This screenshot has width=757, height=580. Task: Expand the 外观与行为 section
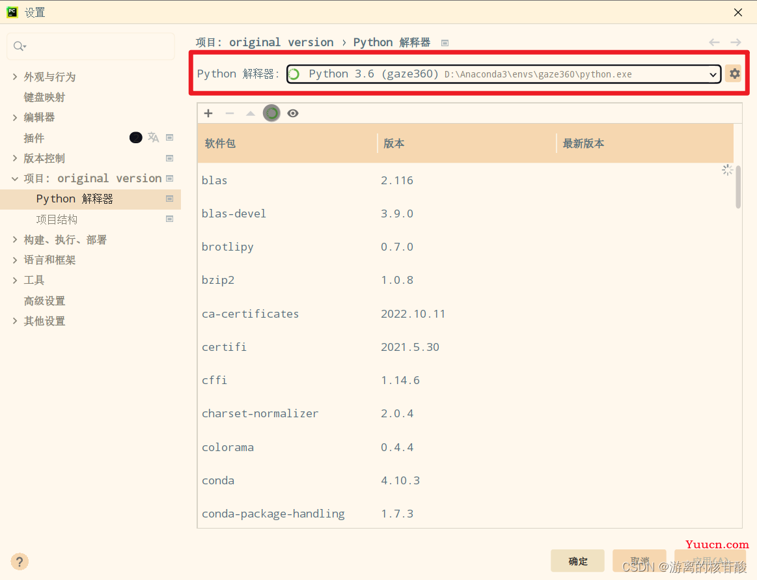click(x=14, y=77)
